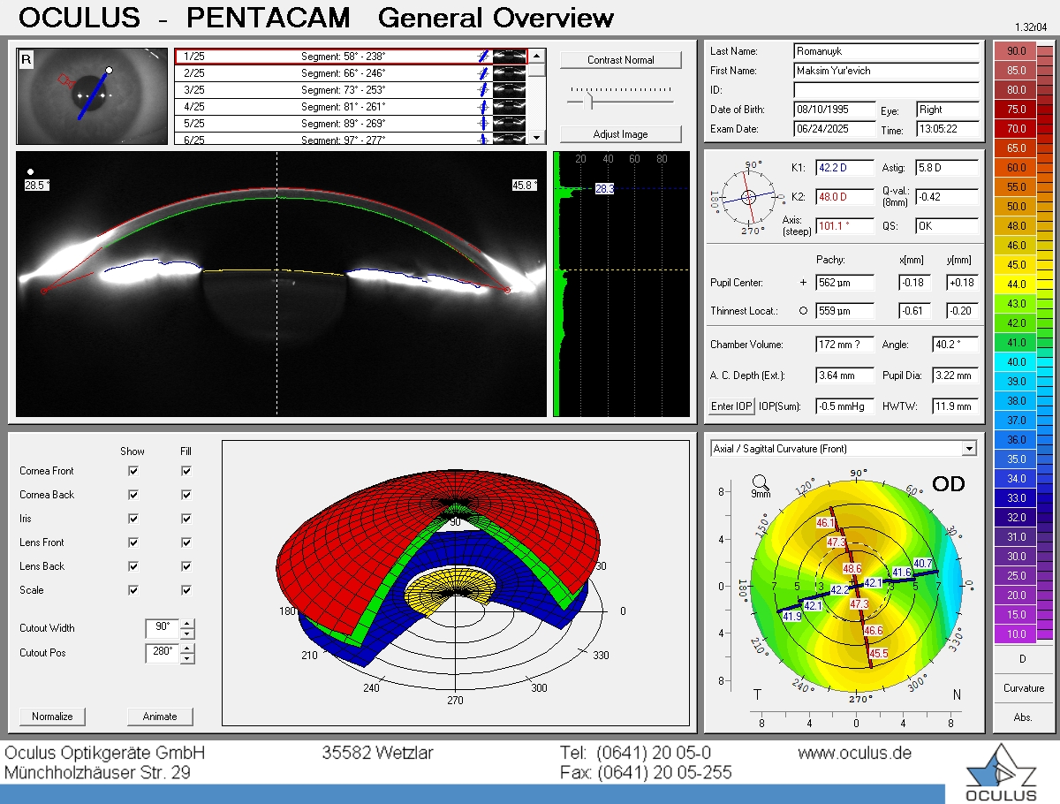The height and width of the screenshot is (804, 1060).
Task: Click the segment orientation icon in row 5/25
Action: pos(482,124)
